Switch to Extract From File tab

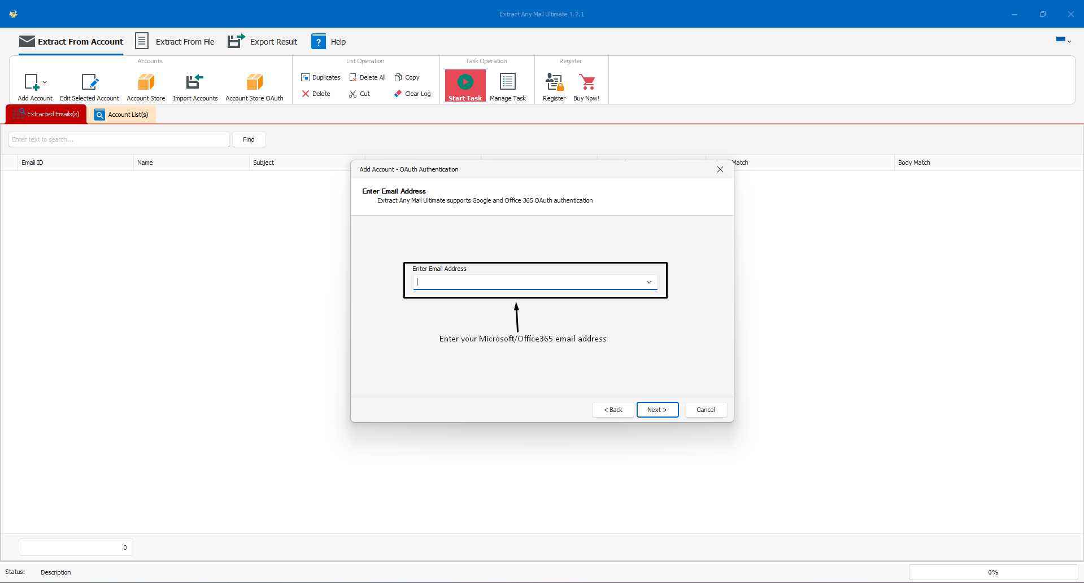pos(175,42)
